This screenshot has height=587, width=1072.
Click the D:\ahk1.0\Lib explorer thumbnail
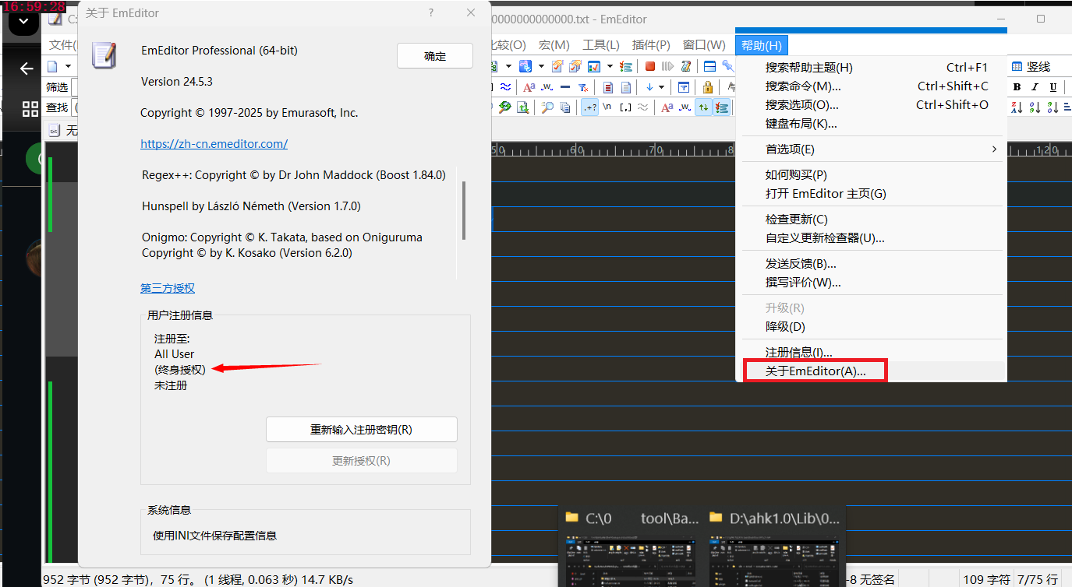click(776, 547)
